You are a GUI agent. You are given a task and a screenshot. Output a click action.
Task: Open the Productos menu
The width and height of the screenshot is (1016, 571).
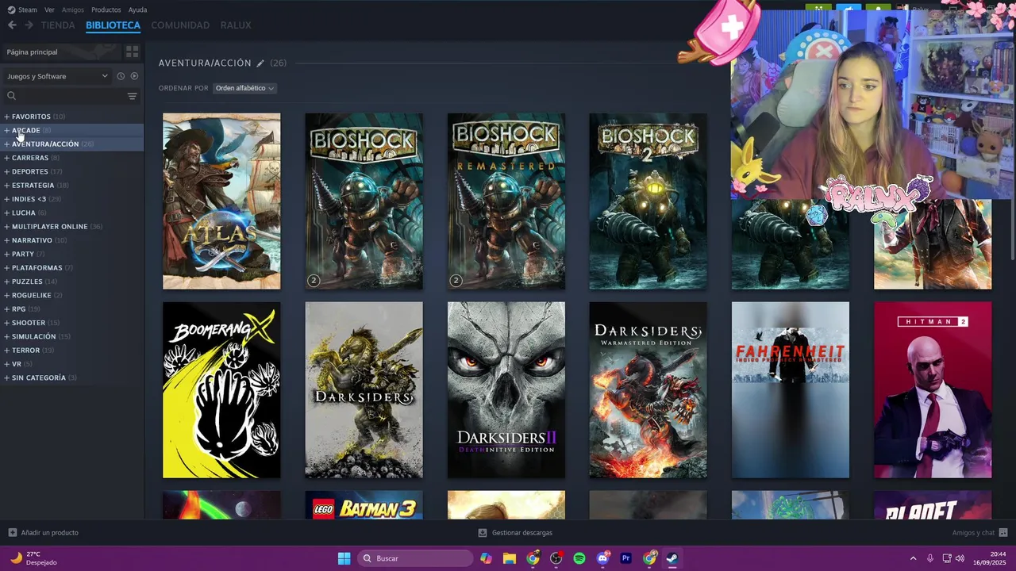106,10
